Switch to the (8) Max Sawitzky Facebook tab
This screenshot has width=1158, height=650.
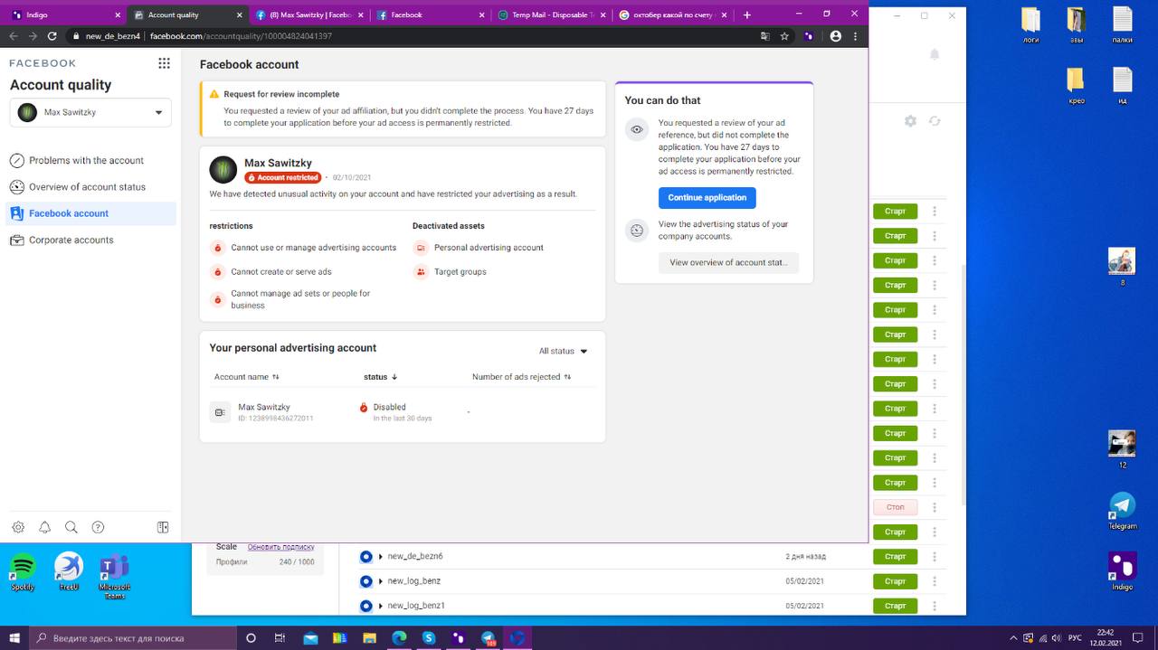click(x=309, y=14)
